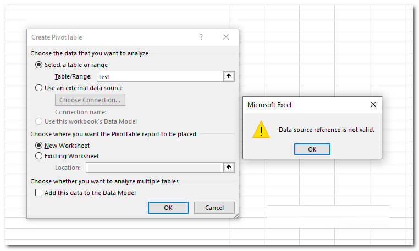This screenshot has height=251, width=419.
Task: Click the Location range selector icon
Action: click(x=229, y=168)
